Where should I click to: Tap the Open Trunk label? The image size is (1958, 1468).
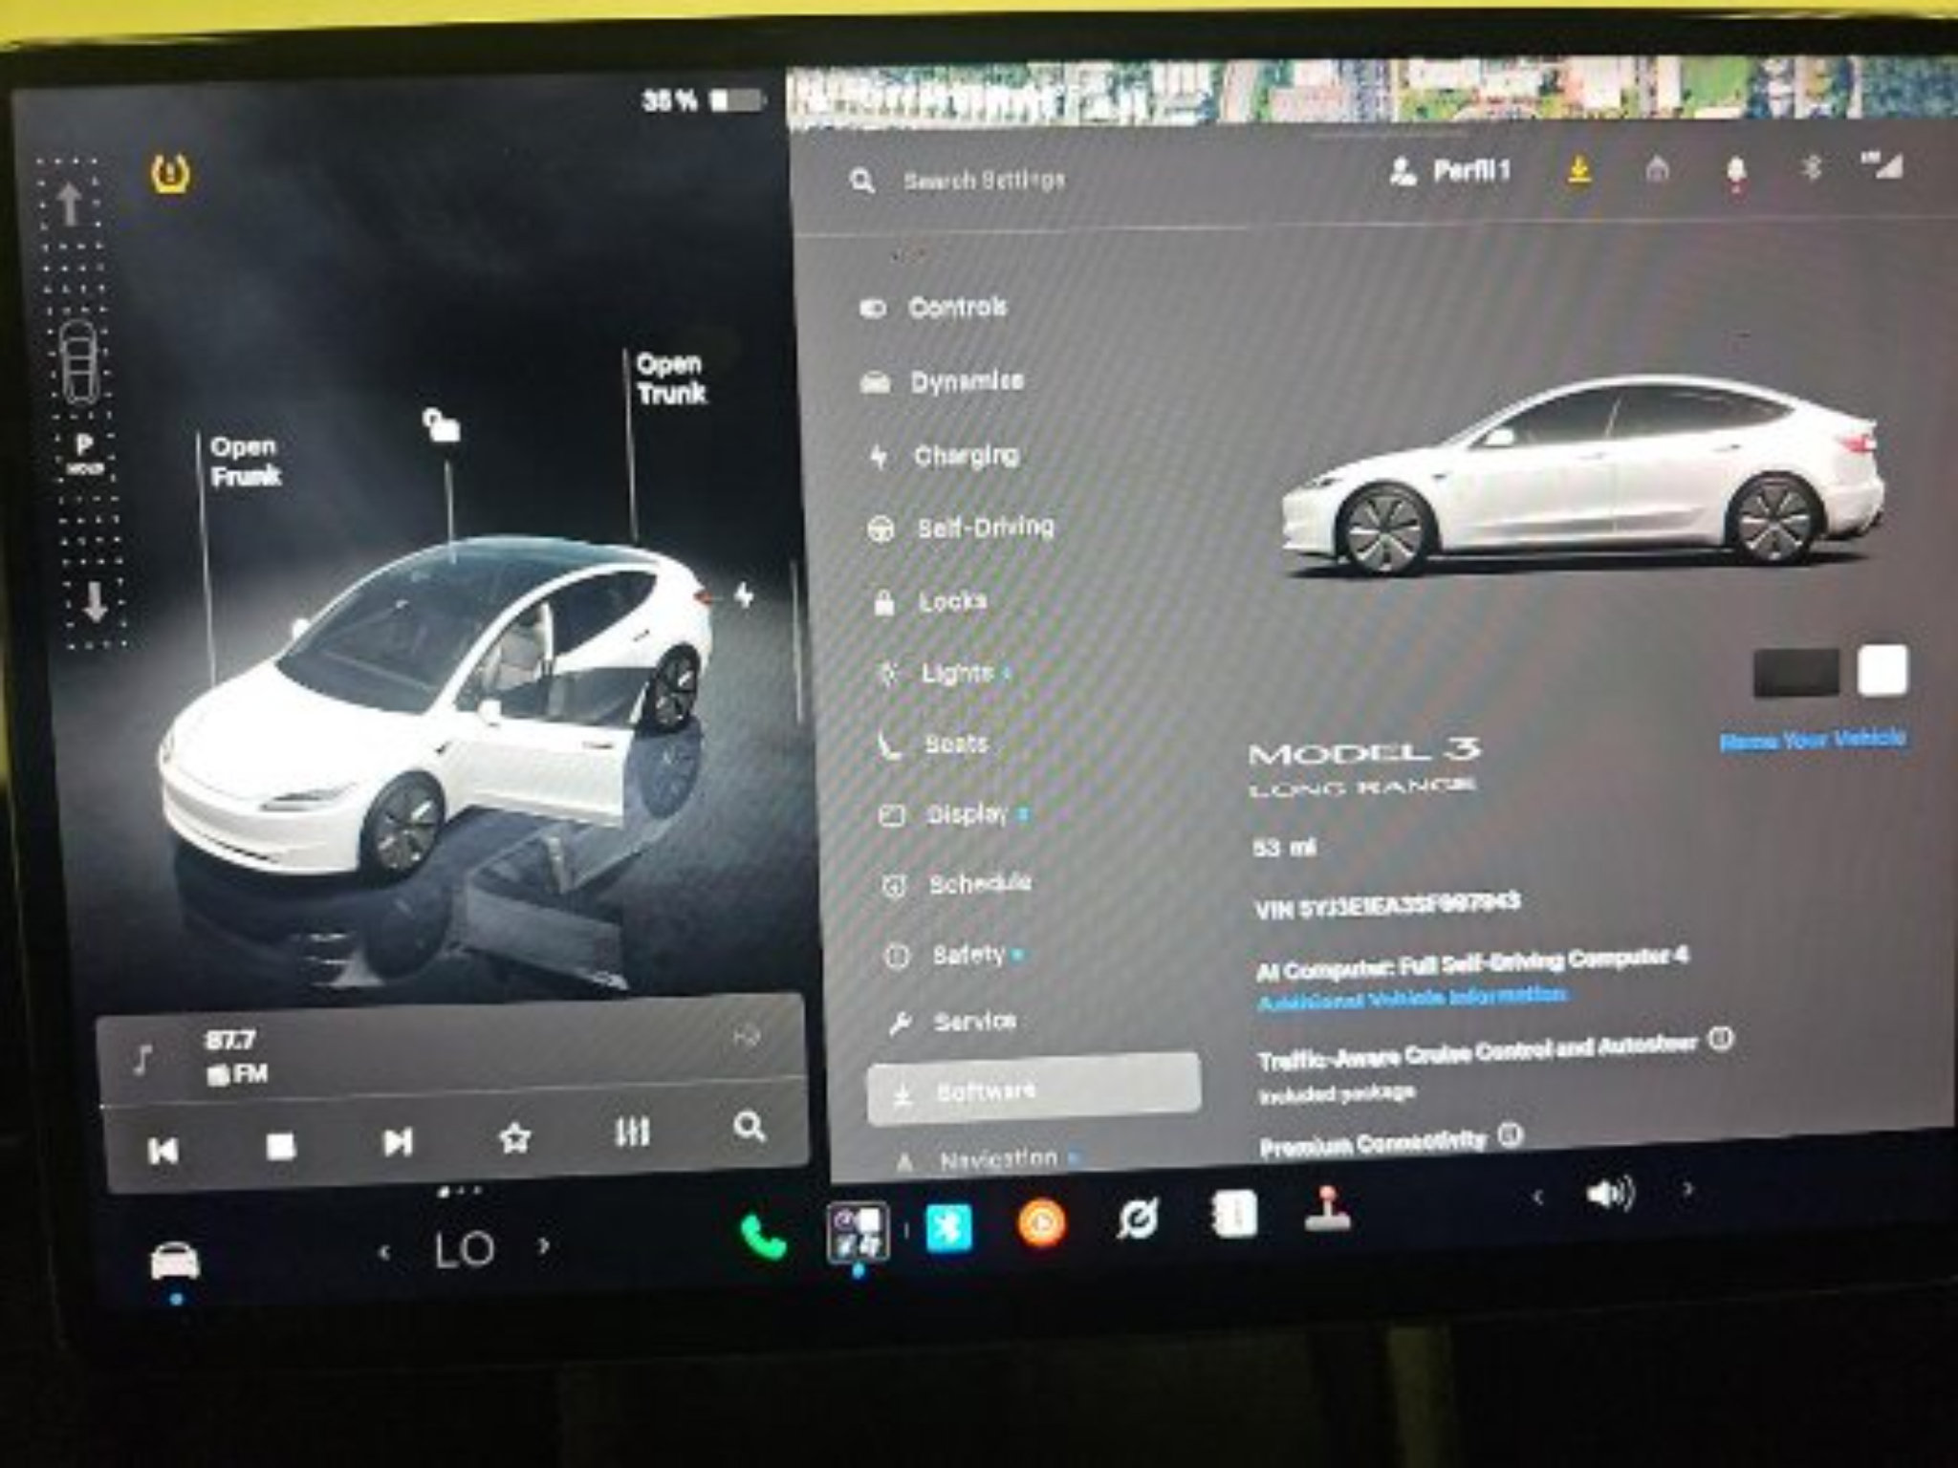tap(671, 378)
